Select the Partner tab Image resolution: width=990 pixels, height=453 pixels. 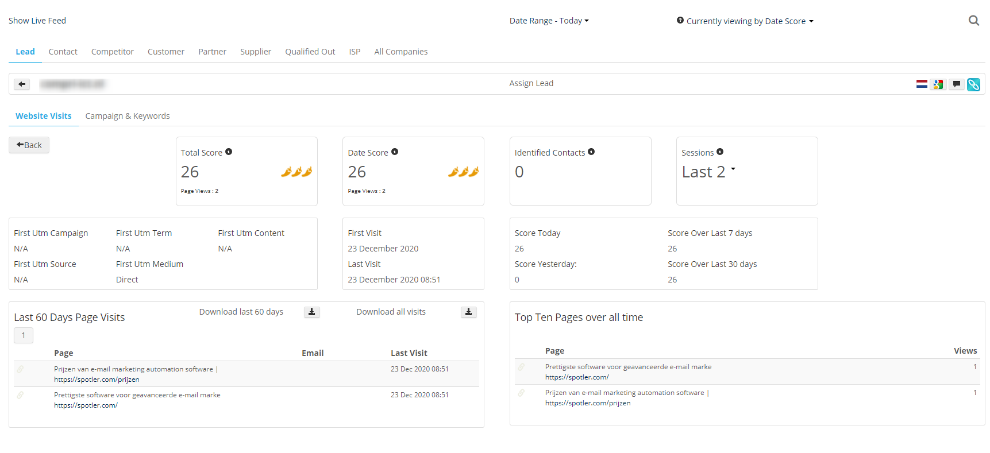tap(212, 52)
